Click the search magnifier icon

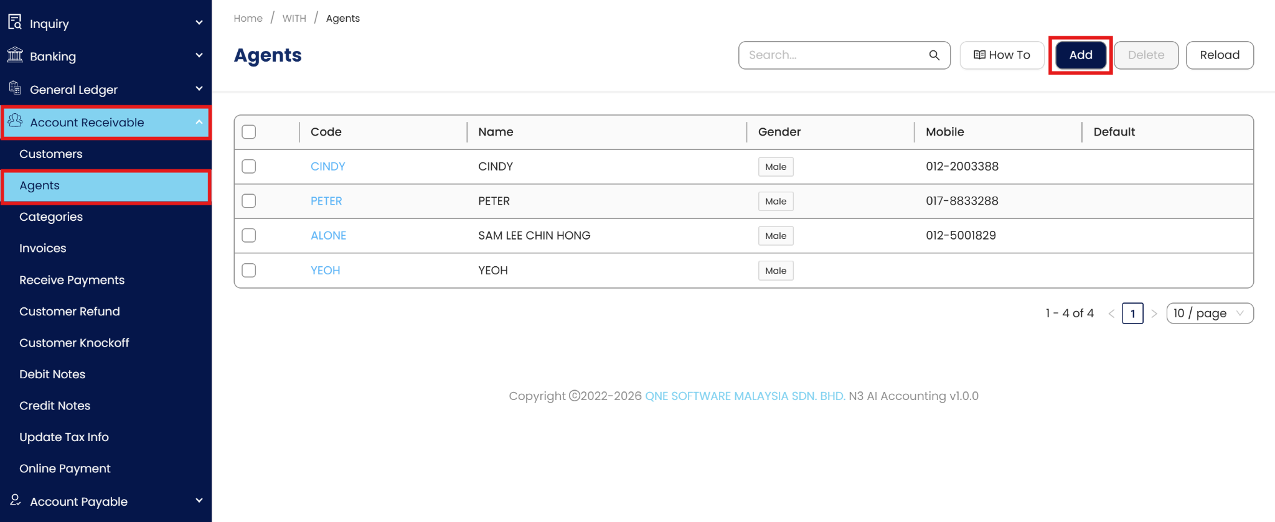click(934, 55)
